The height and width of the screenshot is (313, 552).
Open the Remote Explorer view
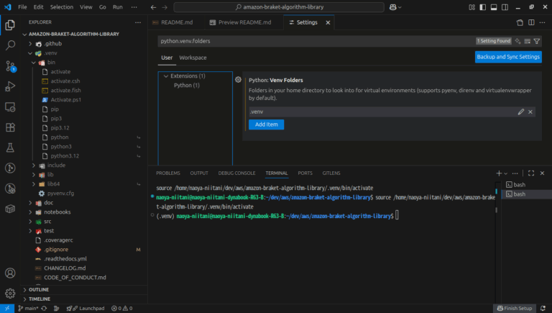(x=10, y=106)
